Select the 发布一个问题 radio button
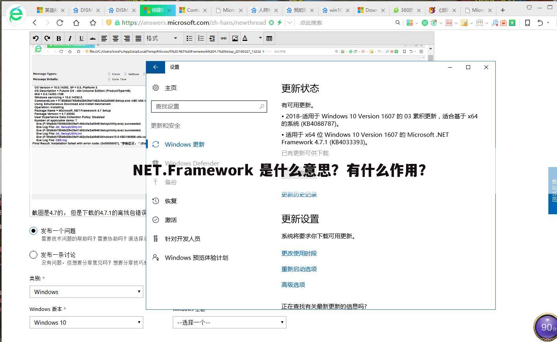The height and width of the screenshot is (342, 557). click(33, 231)
